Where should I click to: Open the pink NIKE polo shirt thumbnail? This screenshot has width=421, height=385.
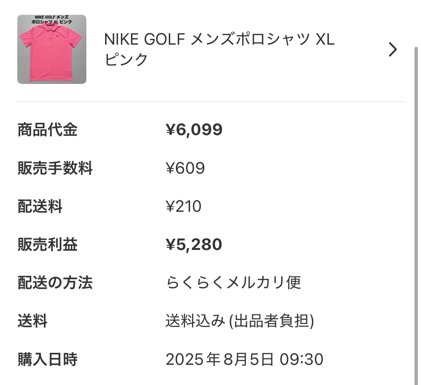coord(52,49)
